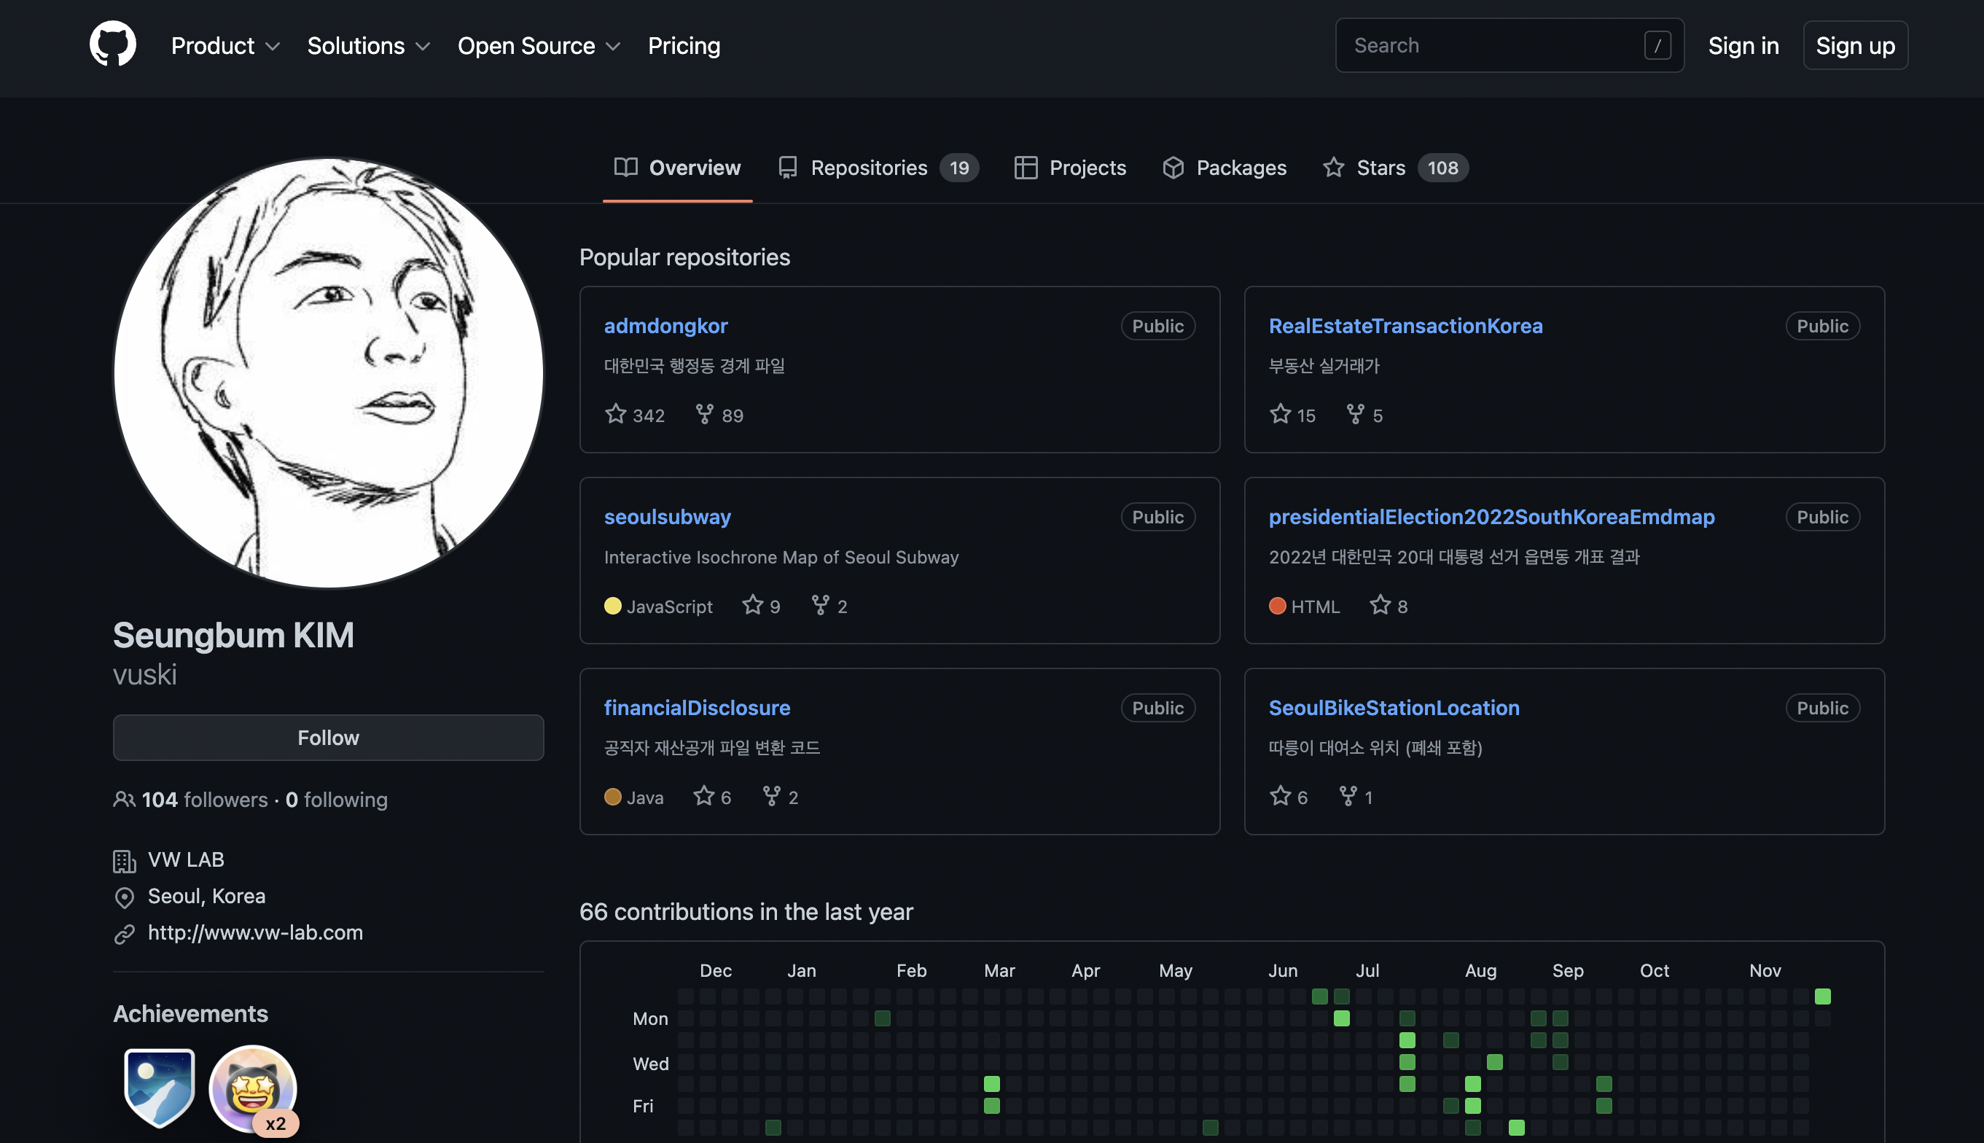Open the Achievements section heading
This screenshot has height=1143, width=1984.
coord(191,1013)
